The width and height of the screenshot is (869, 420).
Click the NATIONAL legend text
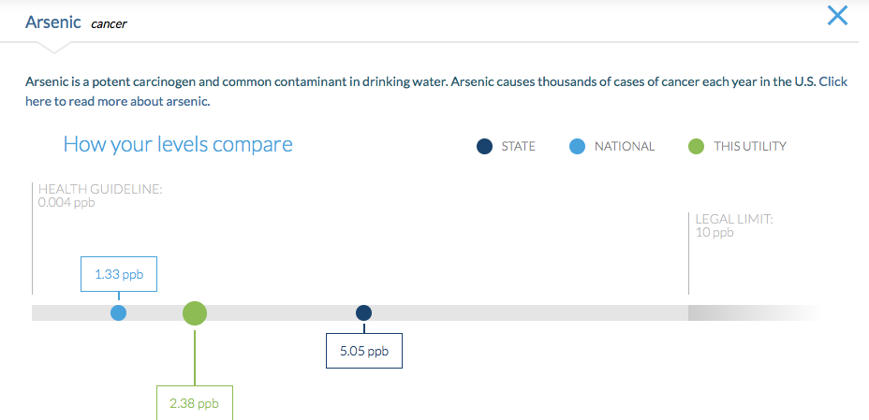click(x=625, y=147)
